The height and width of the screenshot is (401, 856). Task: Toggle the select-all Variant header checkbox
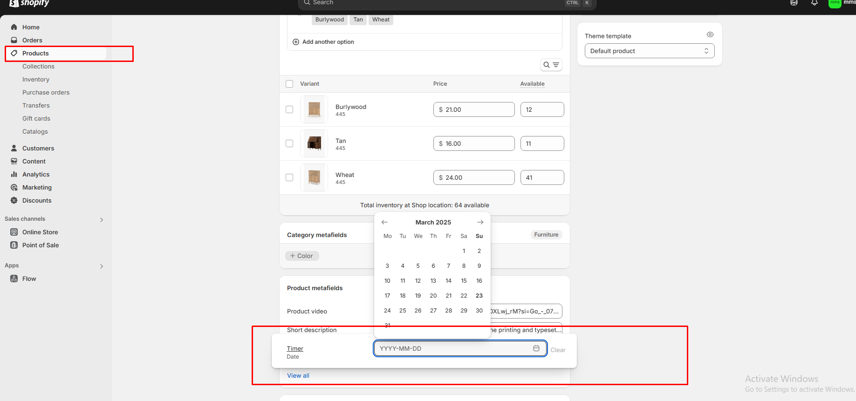tap(289, 84)
